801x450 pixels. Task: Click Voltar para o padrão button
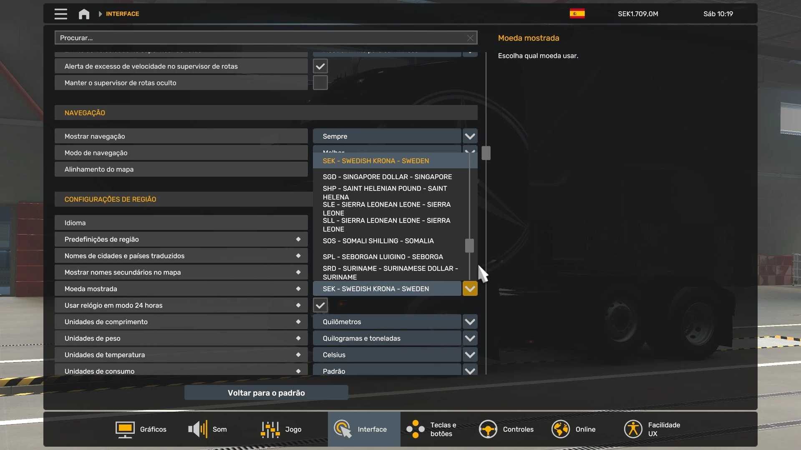(266, 393)
